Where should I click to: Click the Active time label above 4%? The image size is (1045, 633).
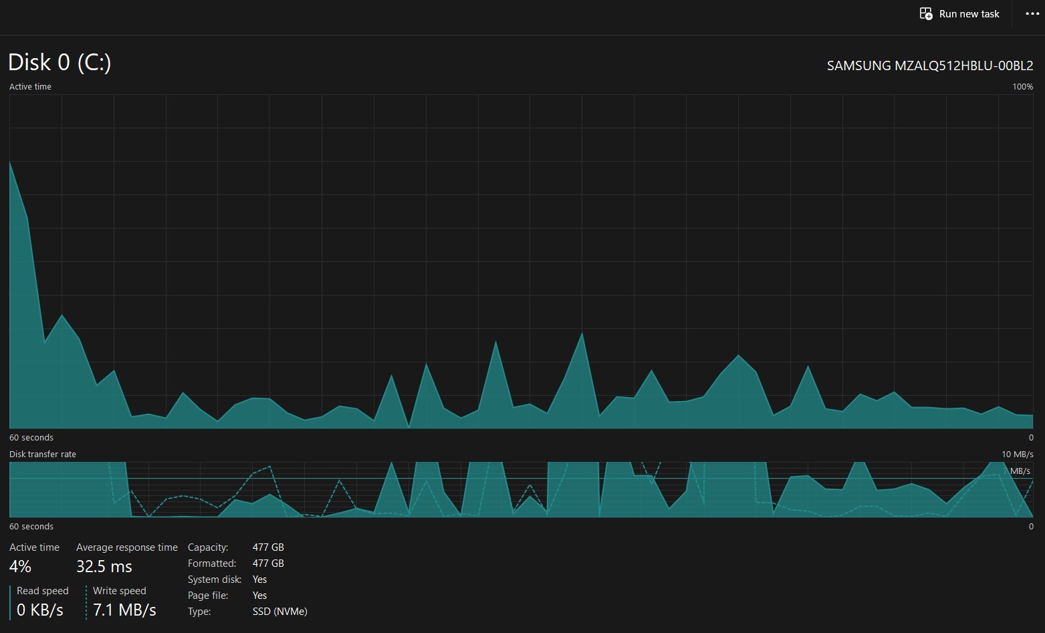pos(34,547)
